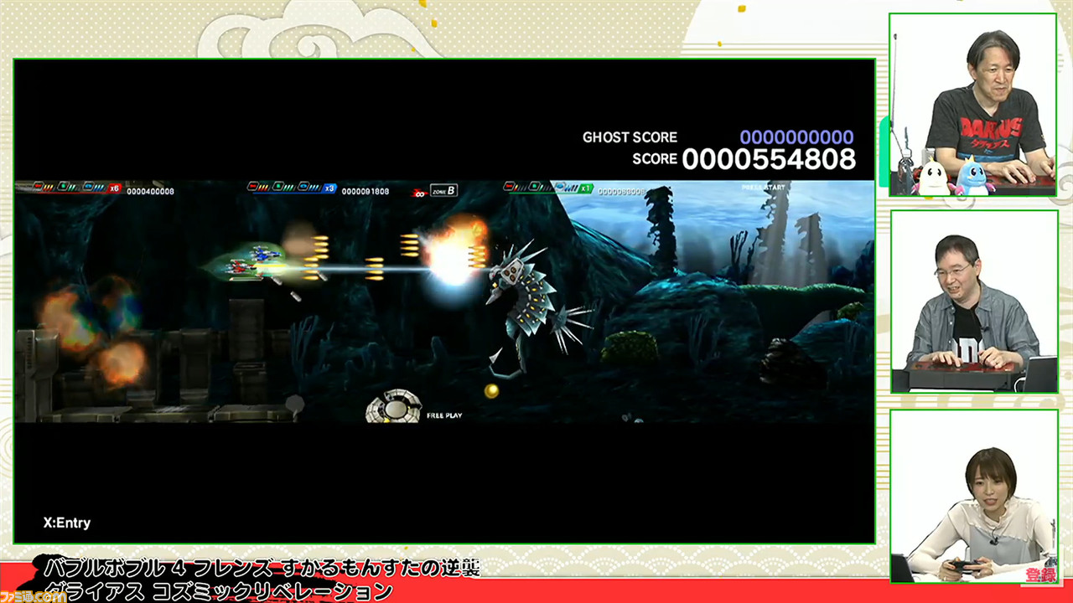Click the green x1 lives badge
This screenshot has height=603, width=1073.
(x=586, y=188)
